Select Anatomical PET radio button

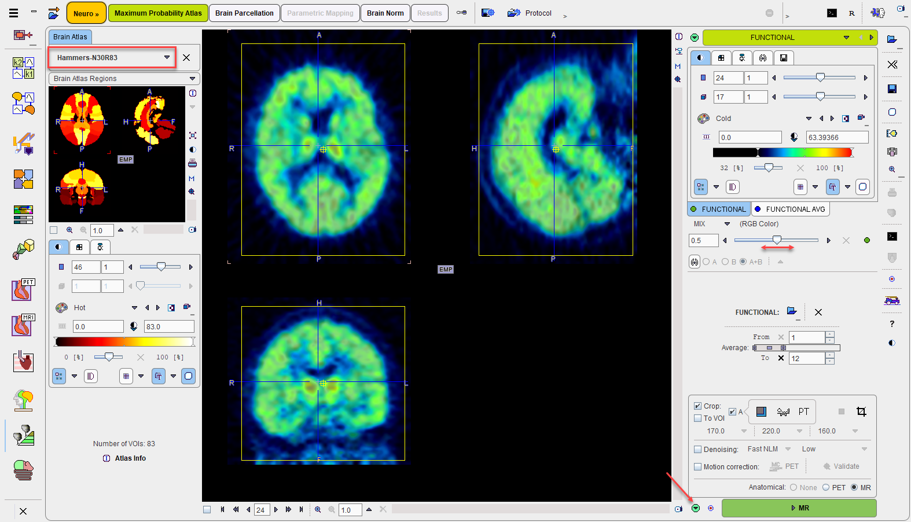[x=826, y=487]
